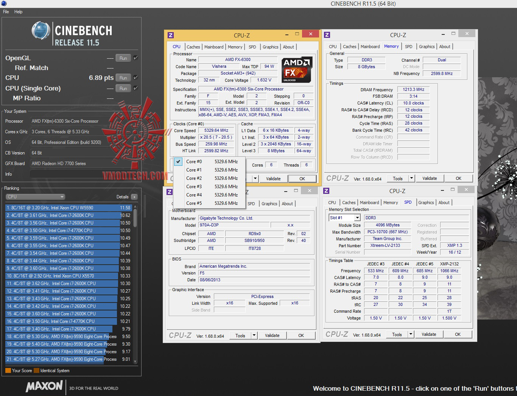
Task: Select the checked Core #0 entry
Action: [209, 162]
